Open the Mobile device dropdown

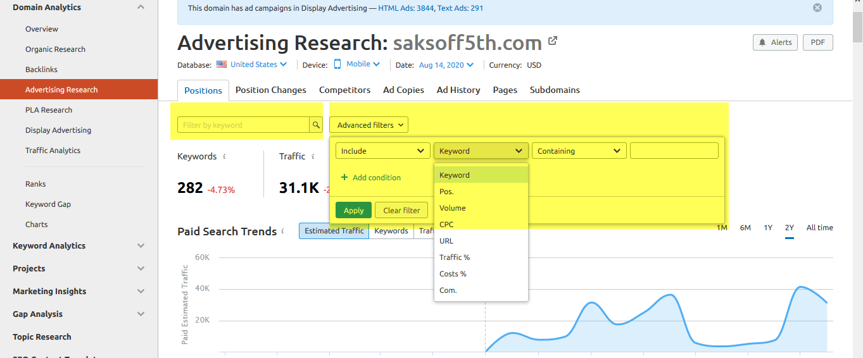357,64
